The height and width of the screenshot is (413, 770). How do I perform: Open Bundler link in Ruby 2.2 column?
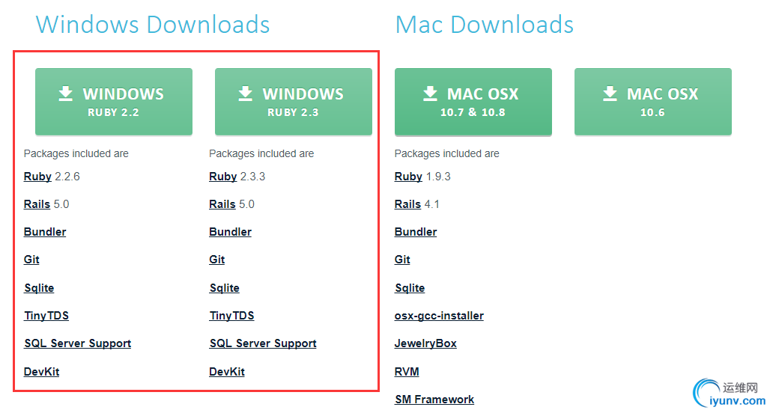click(x=45, y=232)
